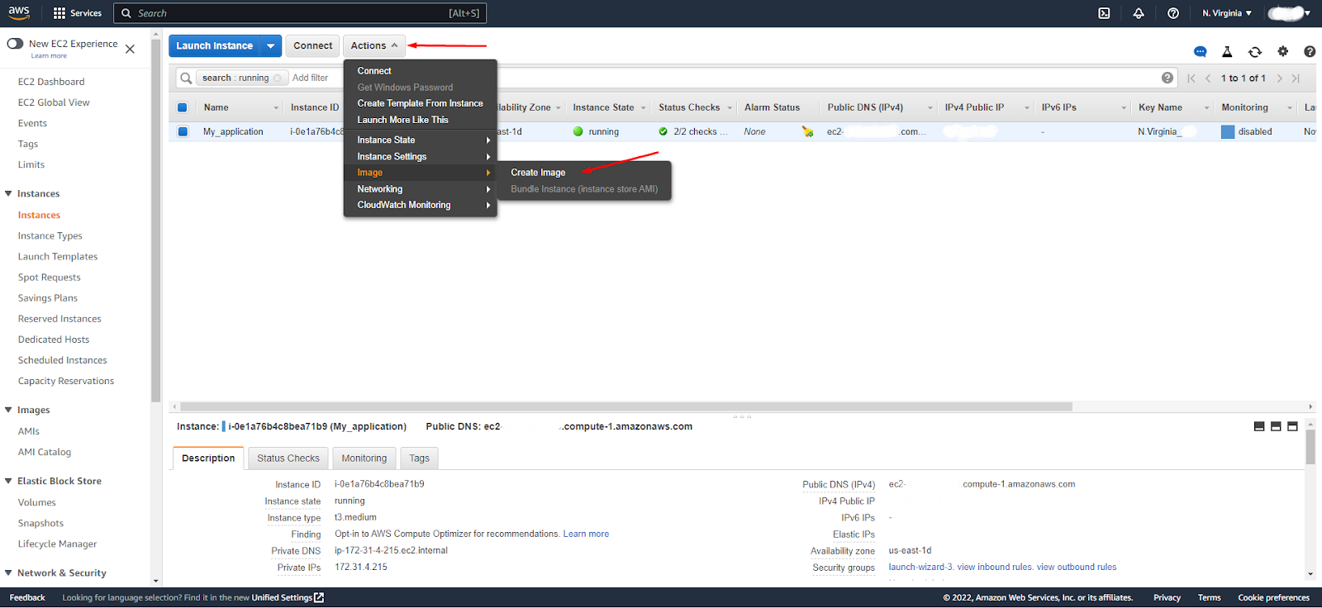The width and height of the screenshot is (1322, 608).
Task: Open the Launch Instance dropdown arrow
Action: [271, 46]
